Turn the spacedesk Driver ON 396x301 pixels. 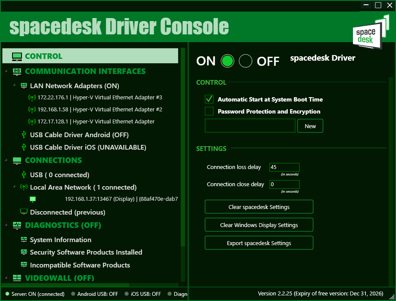[227, 61]
